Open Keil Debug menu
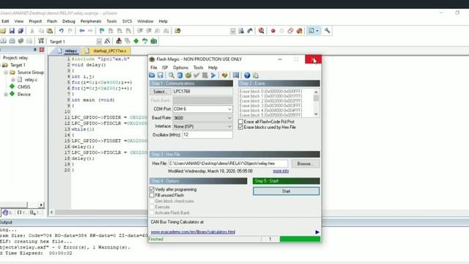 [x=69, y=21]
